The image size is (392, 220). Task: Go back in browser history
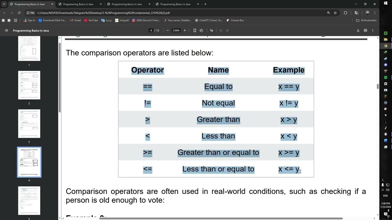(x=4, y=13)
